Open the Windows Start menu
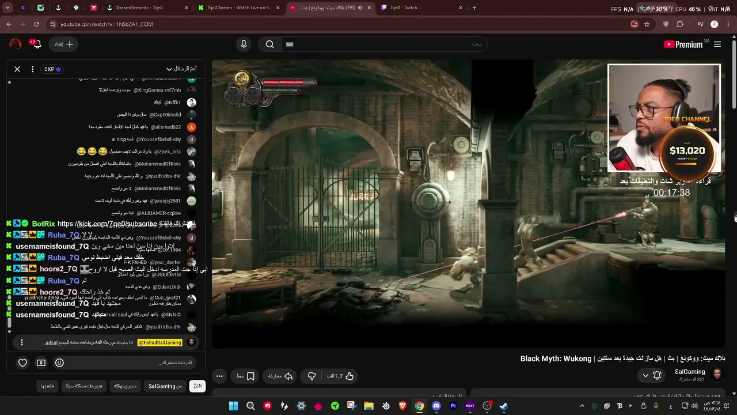Screen dimensions: 737x415 click(x=233, y=406)
